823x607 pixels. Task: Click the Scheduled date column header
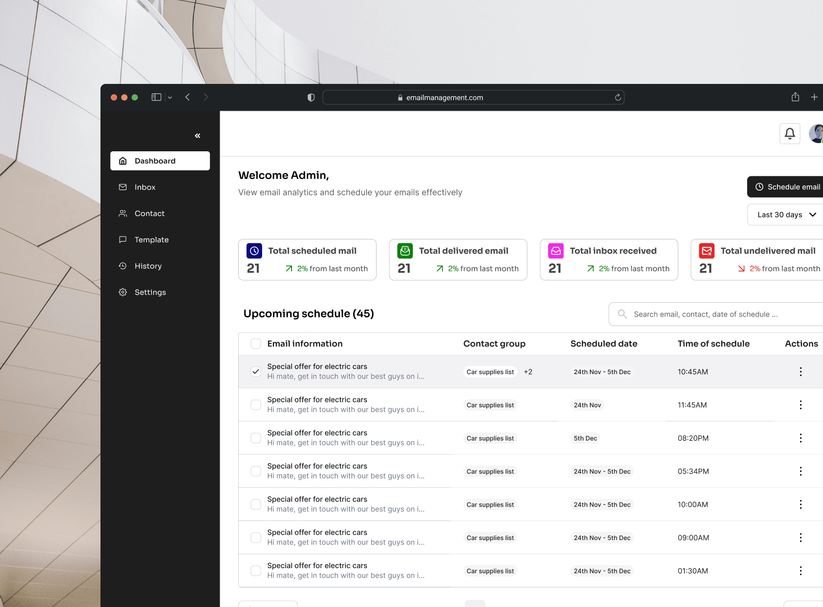pyautogui.click(x=604, y=344)
